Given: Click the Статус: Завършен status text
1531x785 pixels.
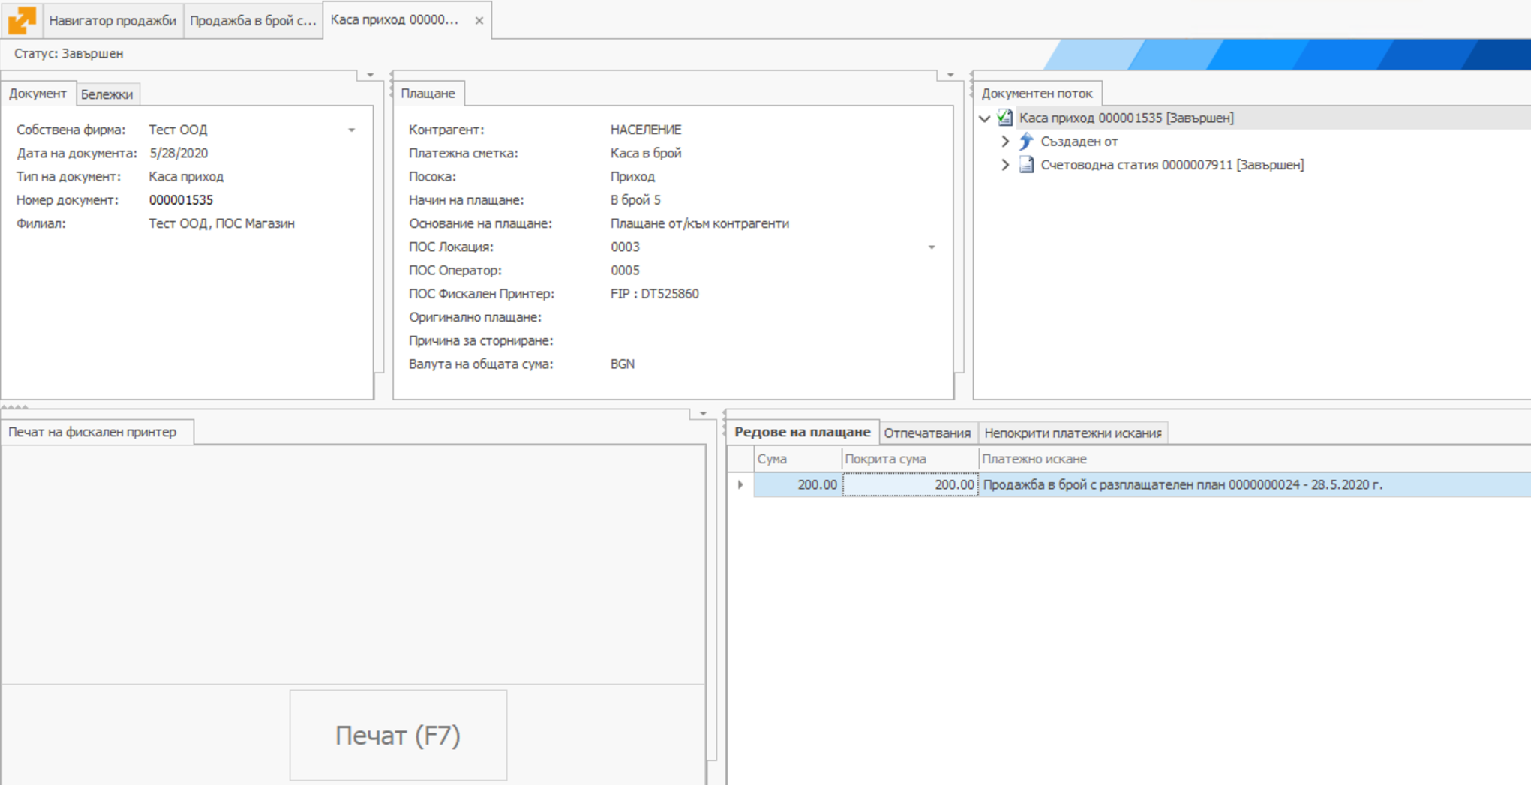Looking at the screenshot, I should 68,54.
